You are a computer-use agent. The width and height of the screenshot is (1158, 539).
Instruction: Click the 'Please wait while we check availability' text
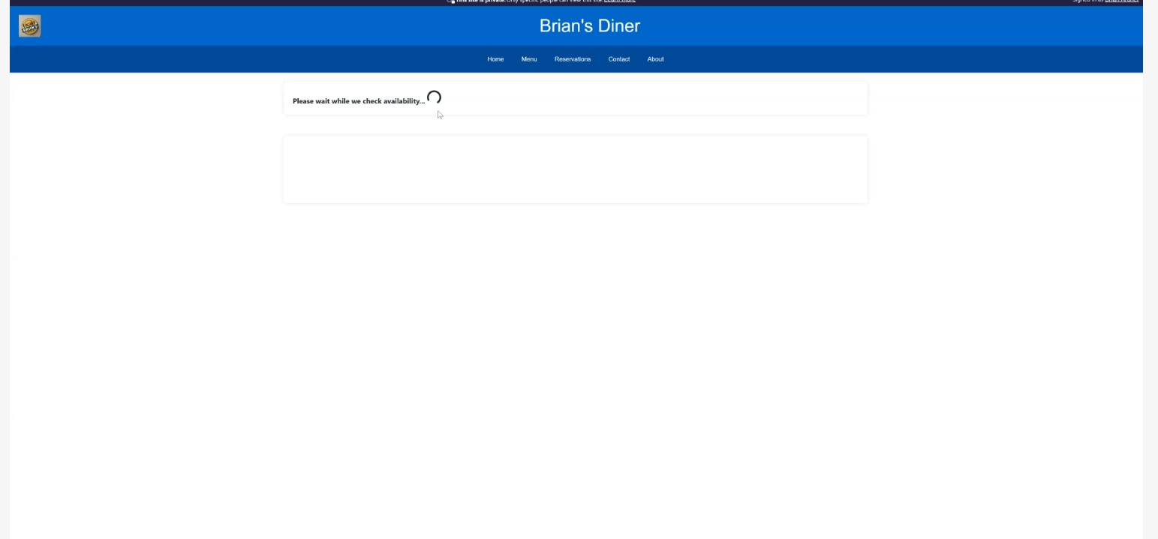[x=359, y=101]
